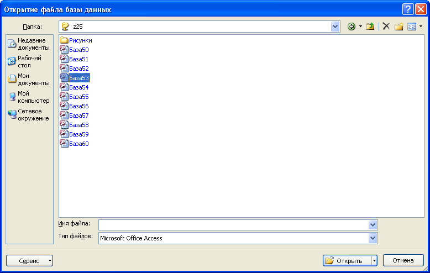Click the z25 folder icon in Папка box
Image resolution: width=430 pixels, height=273 pixels.
[x=65, y=27]
